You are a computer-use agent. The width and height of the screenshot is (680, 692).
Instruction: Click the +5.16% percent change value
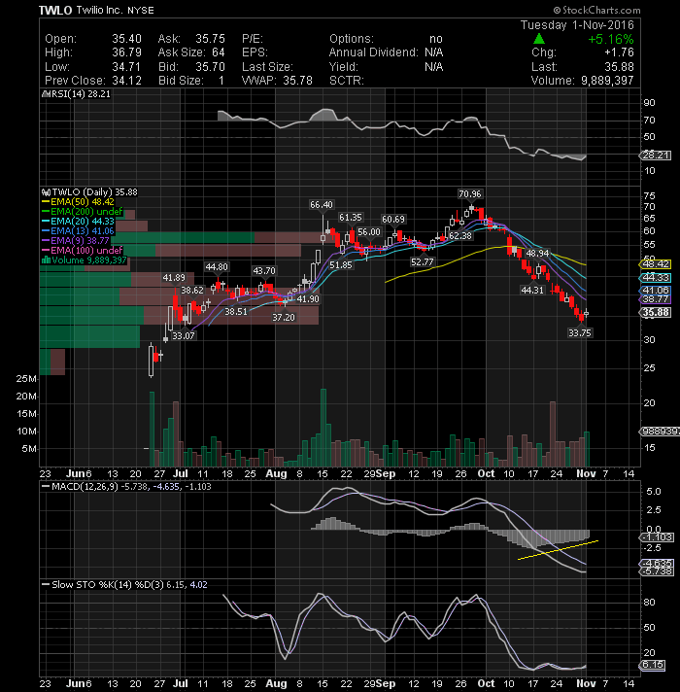pos(610,39)
